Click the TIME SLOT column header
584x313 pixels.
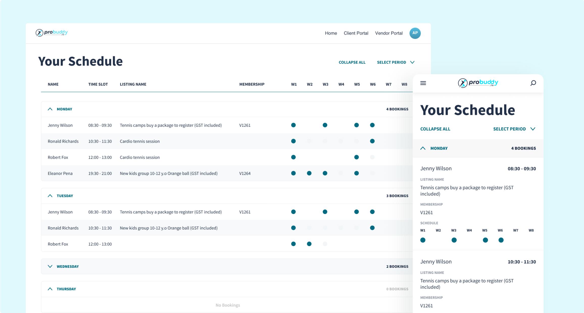(x=98, y=84)
